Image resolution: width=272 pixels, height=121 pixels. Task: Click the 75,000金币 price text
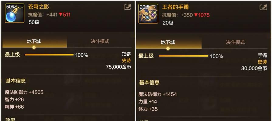pyautogui.click(x=119, y=67)
